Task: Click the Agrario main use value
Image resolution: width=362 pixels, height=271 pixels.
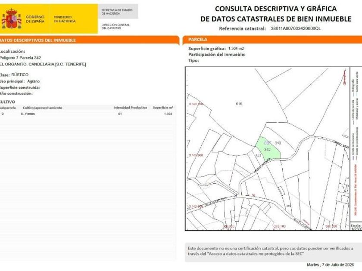Action: (x=34, y=81)
